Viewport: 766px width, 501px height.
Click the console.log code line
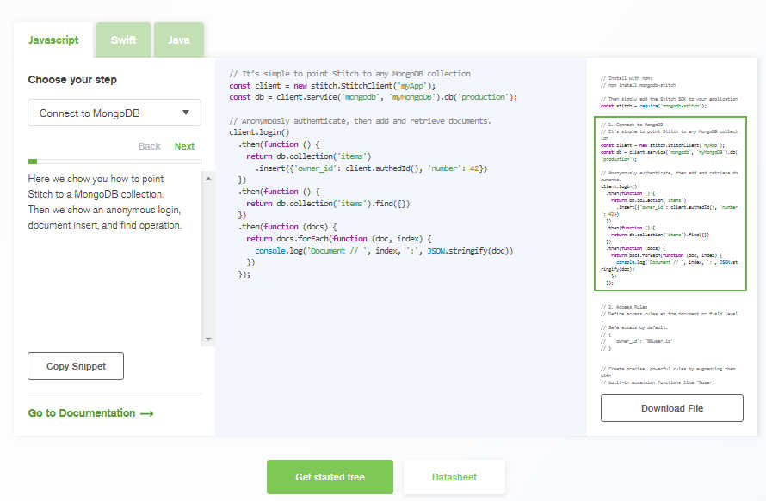(384, 251)
